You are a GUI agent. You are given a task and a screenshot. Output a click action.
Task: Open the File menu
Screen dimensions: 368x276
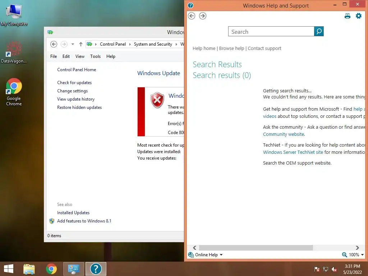pyautogui.click(x=54, y=56)
